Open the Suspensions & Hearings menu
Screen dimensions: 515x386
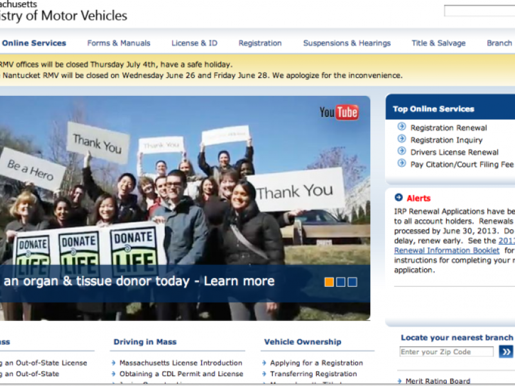pos(347,43)
